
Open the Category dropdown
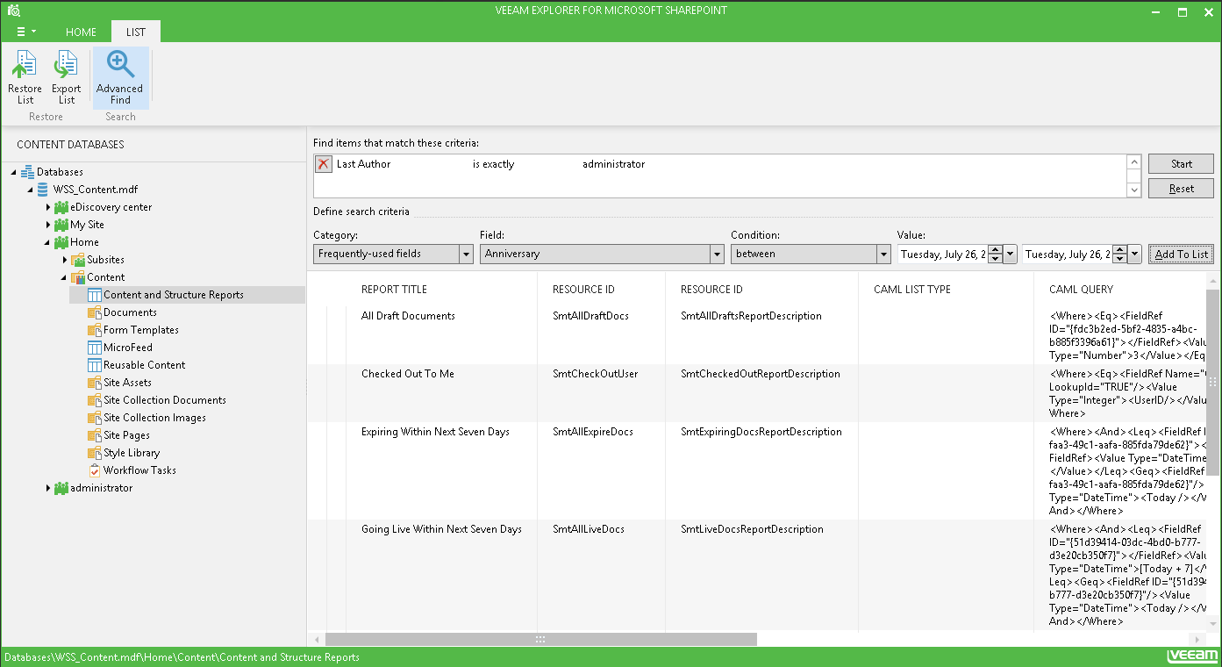466,254
